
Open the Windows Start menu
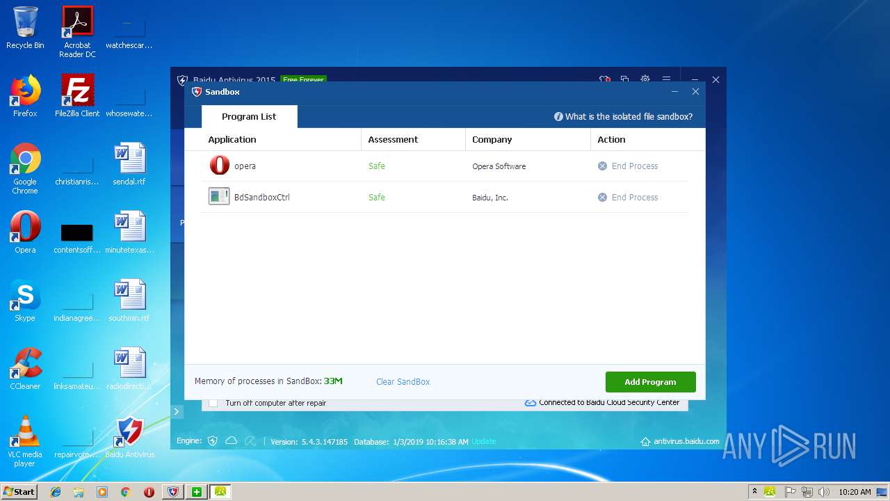click(x=19, y=491)
